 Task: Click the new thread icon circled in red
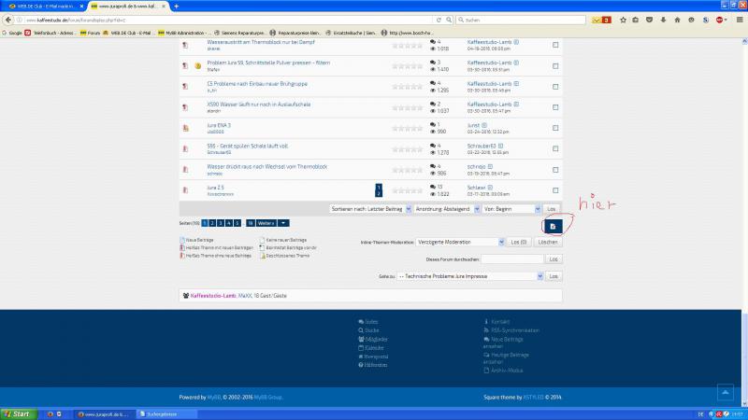(x=552, y=226)
